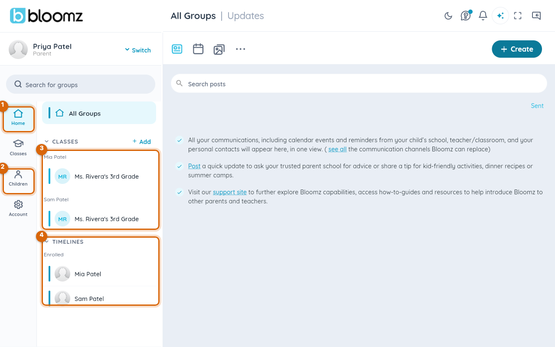Viewport: 555px width, 347px height.
Task: Open the AI sparkle assistant
Action: click(x=500, y=16)
